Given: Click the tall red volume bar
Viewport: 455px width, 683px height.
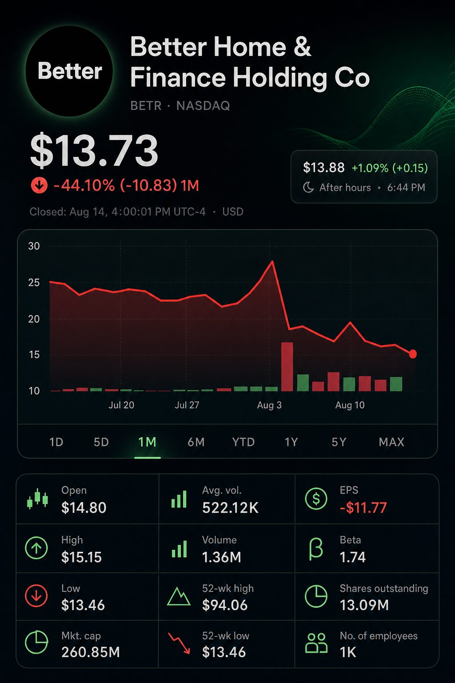Looking at the screenshot, I should coord(287,367).
